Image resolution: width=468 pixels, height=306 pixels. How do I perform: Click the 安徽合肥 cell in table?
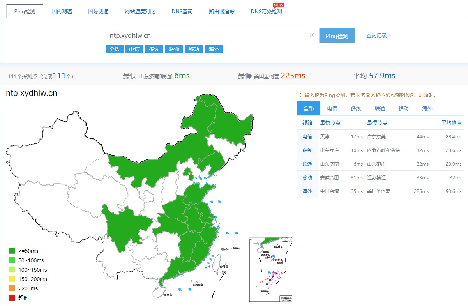pos(330,178)
